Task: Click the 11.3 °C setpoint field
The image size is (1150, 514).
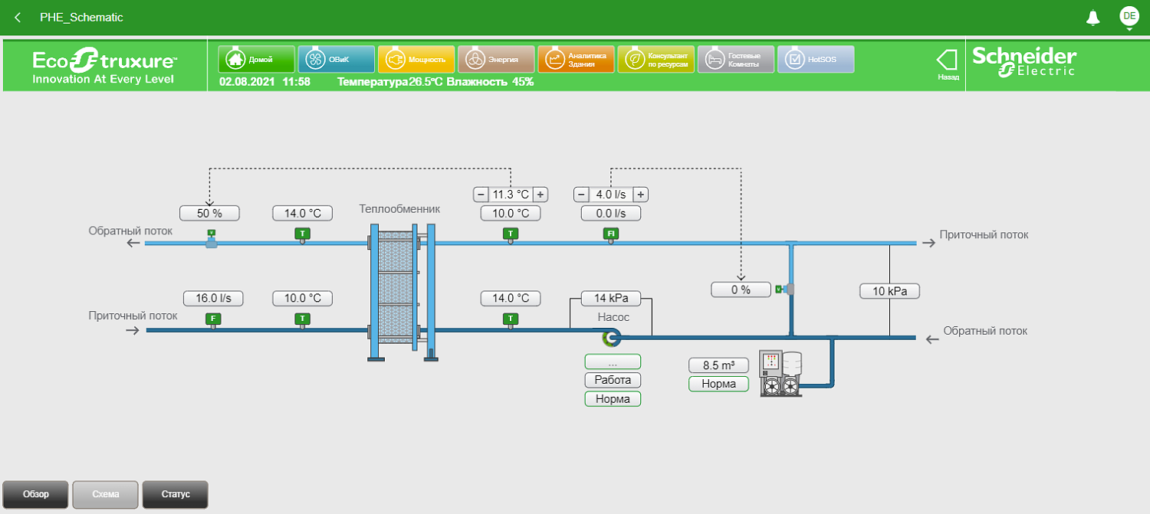Action: tap(510, 195)
